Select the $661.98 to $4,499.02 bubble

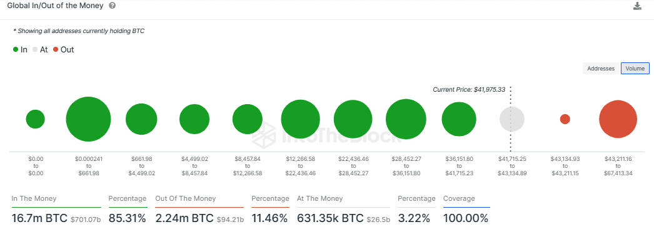coord(141,119)
